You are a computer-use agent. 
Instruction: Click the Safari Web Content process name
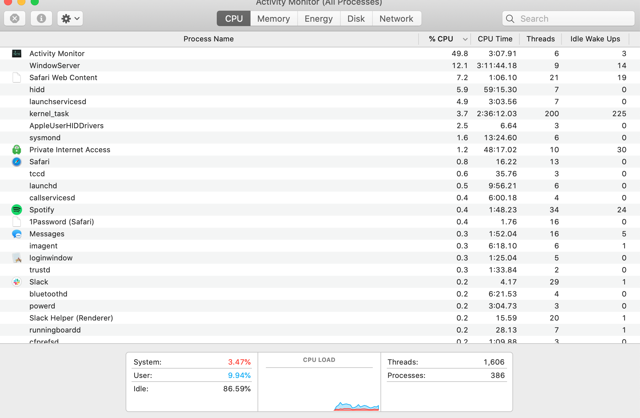click(x=63, y=77)
